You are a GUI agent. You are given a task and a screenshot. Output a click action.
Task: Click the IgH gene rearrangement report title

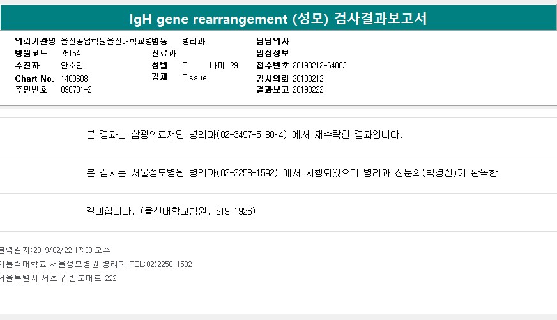coord(278,19)
